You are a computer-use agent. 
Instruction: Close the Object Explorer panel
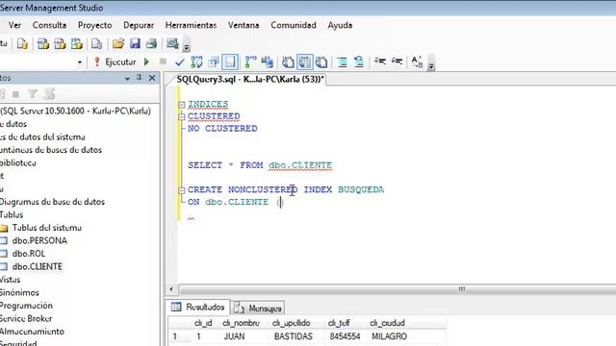pyautogui.click(x=152, y=78)
